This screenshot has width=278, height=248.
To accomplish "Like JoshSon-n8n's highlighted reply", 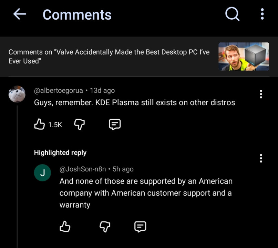I will click(x=65, y=226).
